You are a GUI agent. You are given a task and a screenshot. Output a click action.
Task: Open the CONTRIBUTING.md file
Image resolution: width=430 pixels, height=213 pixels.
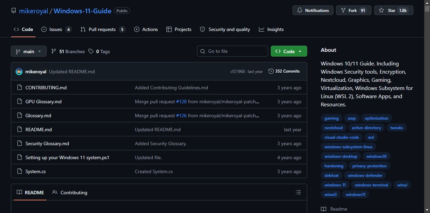[46, 88]
